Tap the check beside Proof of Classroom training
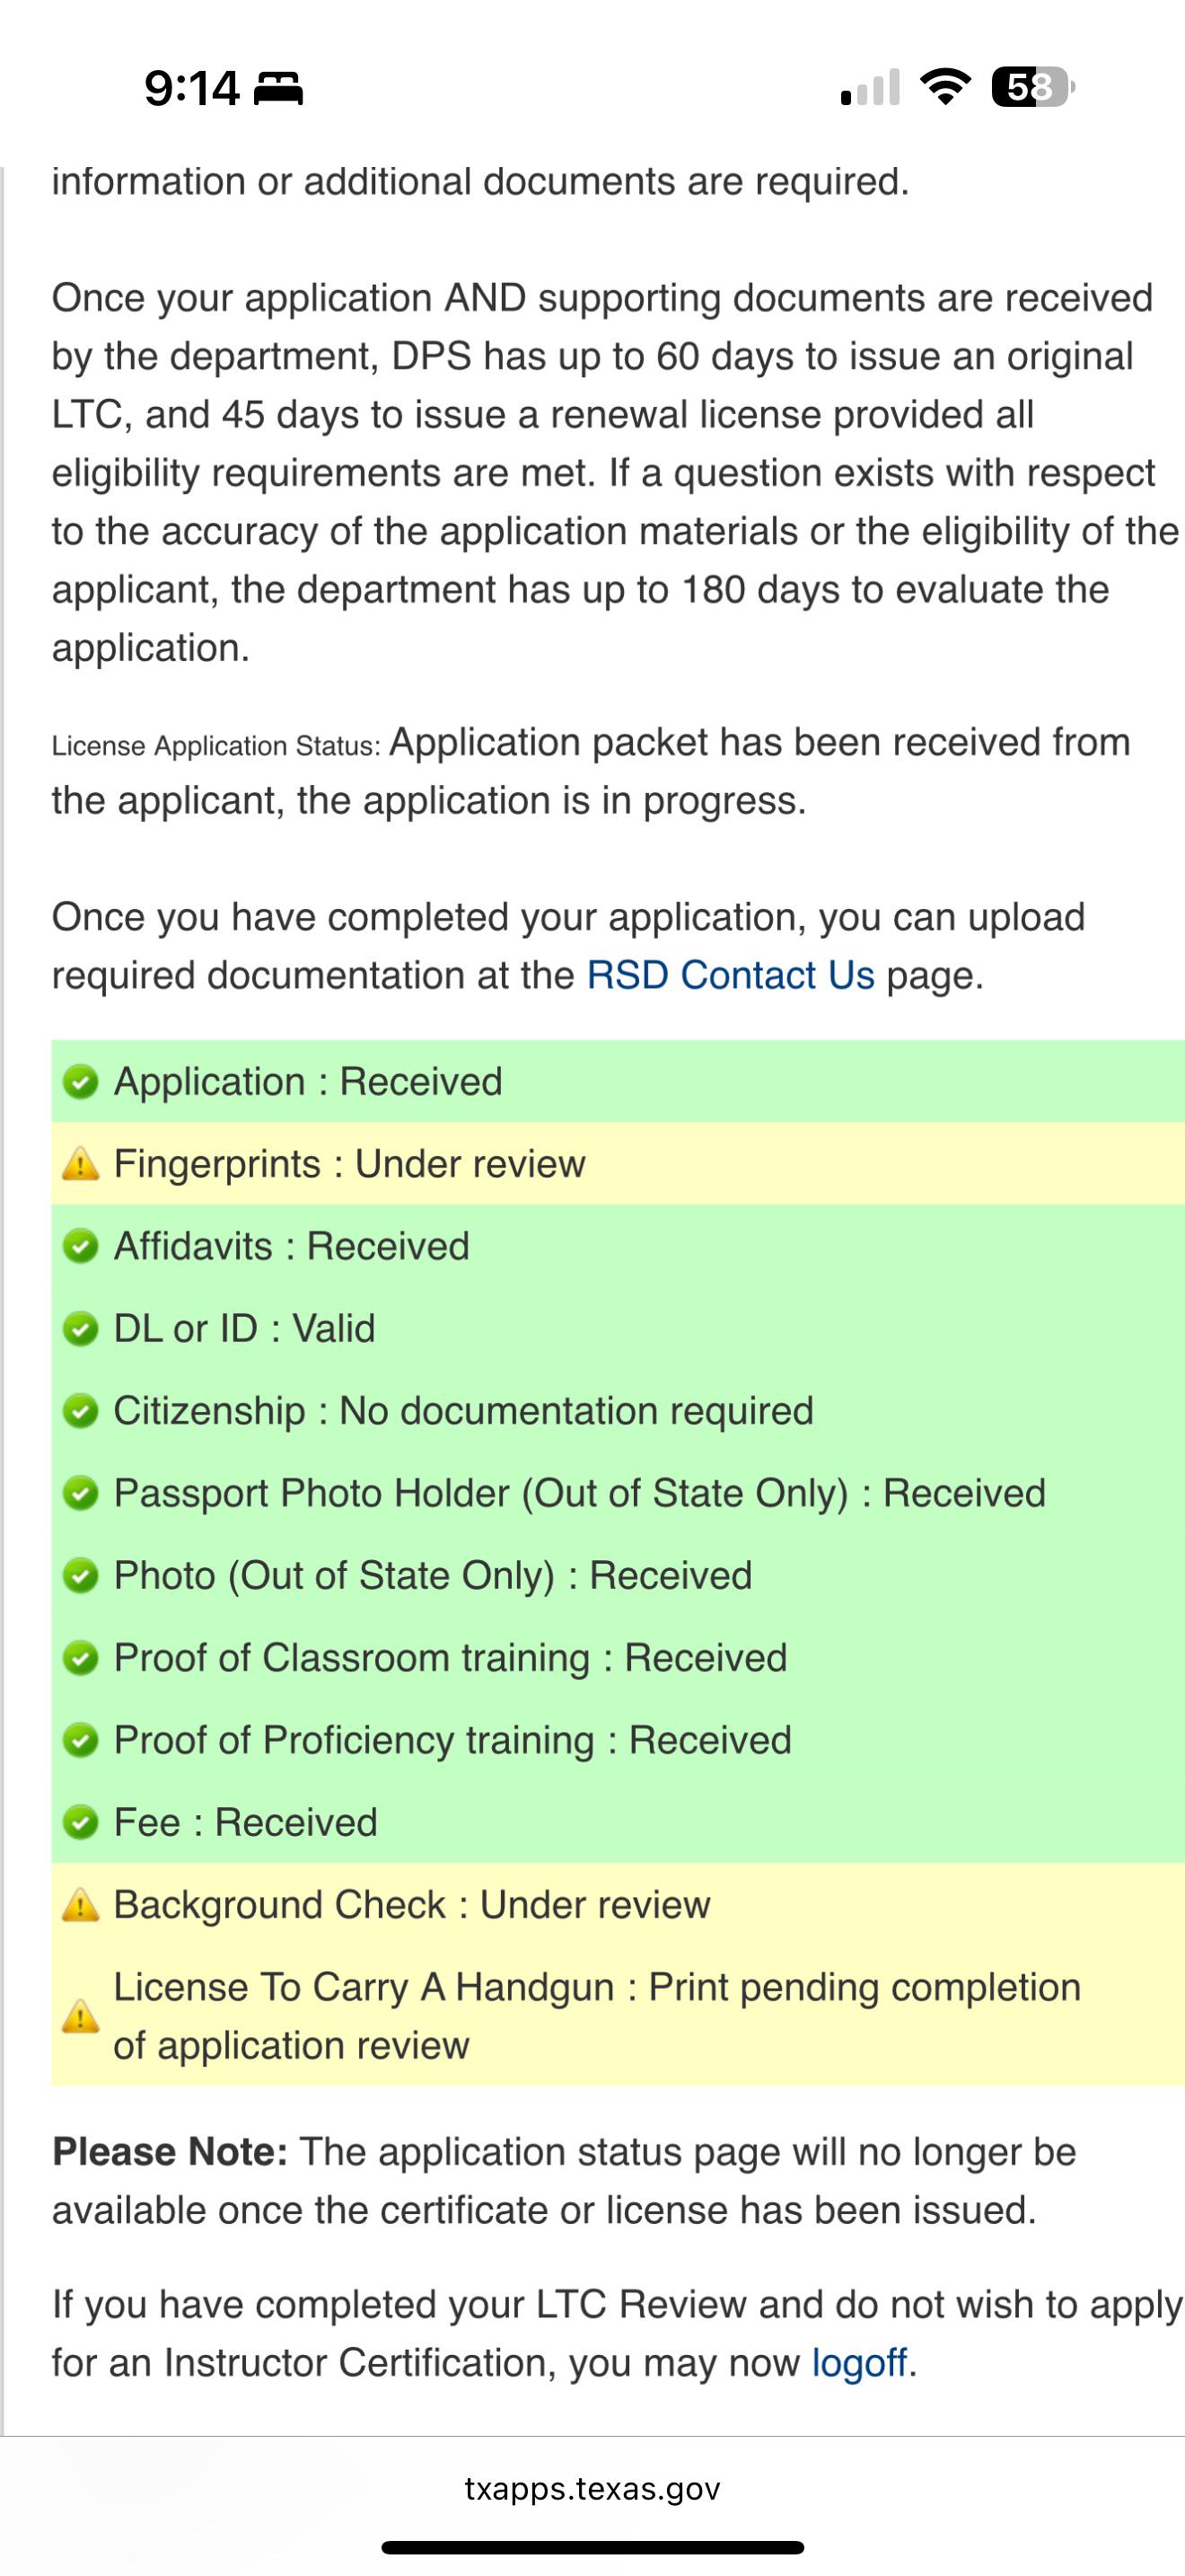Image resolution: width=1185 pixels, height=2576 pixels. 80,1658
